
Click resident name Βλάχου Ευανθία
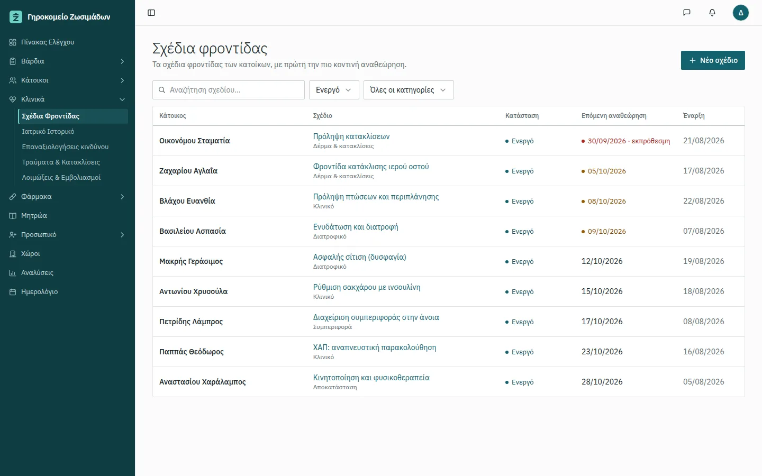[x=187, y=201]
